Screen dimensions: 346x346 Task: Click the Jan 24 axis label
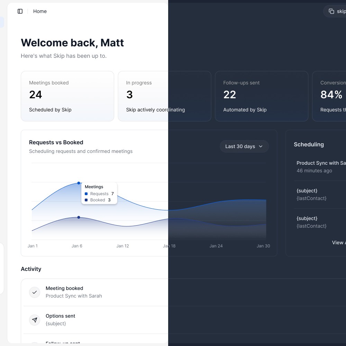pyautogui.click(x=216, y=246)
